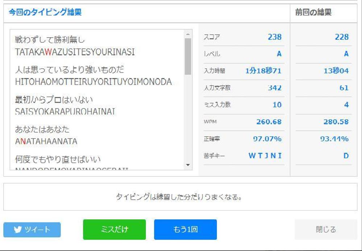Click the phrase 人は思っているより強いものだ
The image size is (362, 251).
pyautogui.click(x=69, y=69)
